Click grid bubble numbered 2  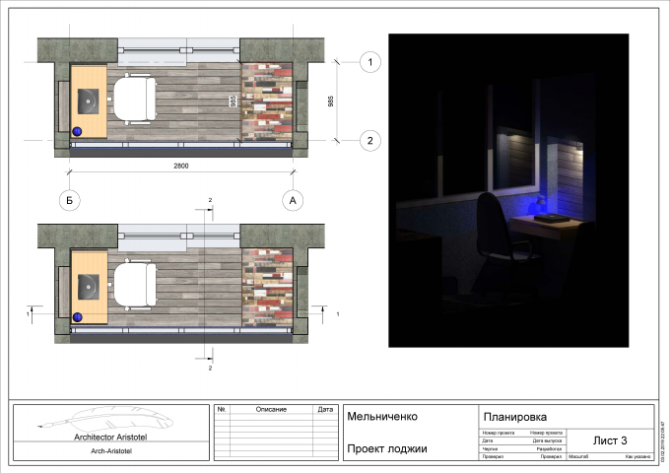tap(370, 141)
